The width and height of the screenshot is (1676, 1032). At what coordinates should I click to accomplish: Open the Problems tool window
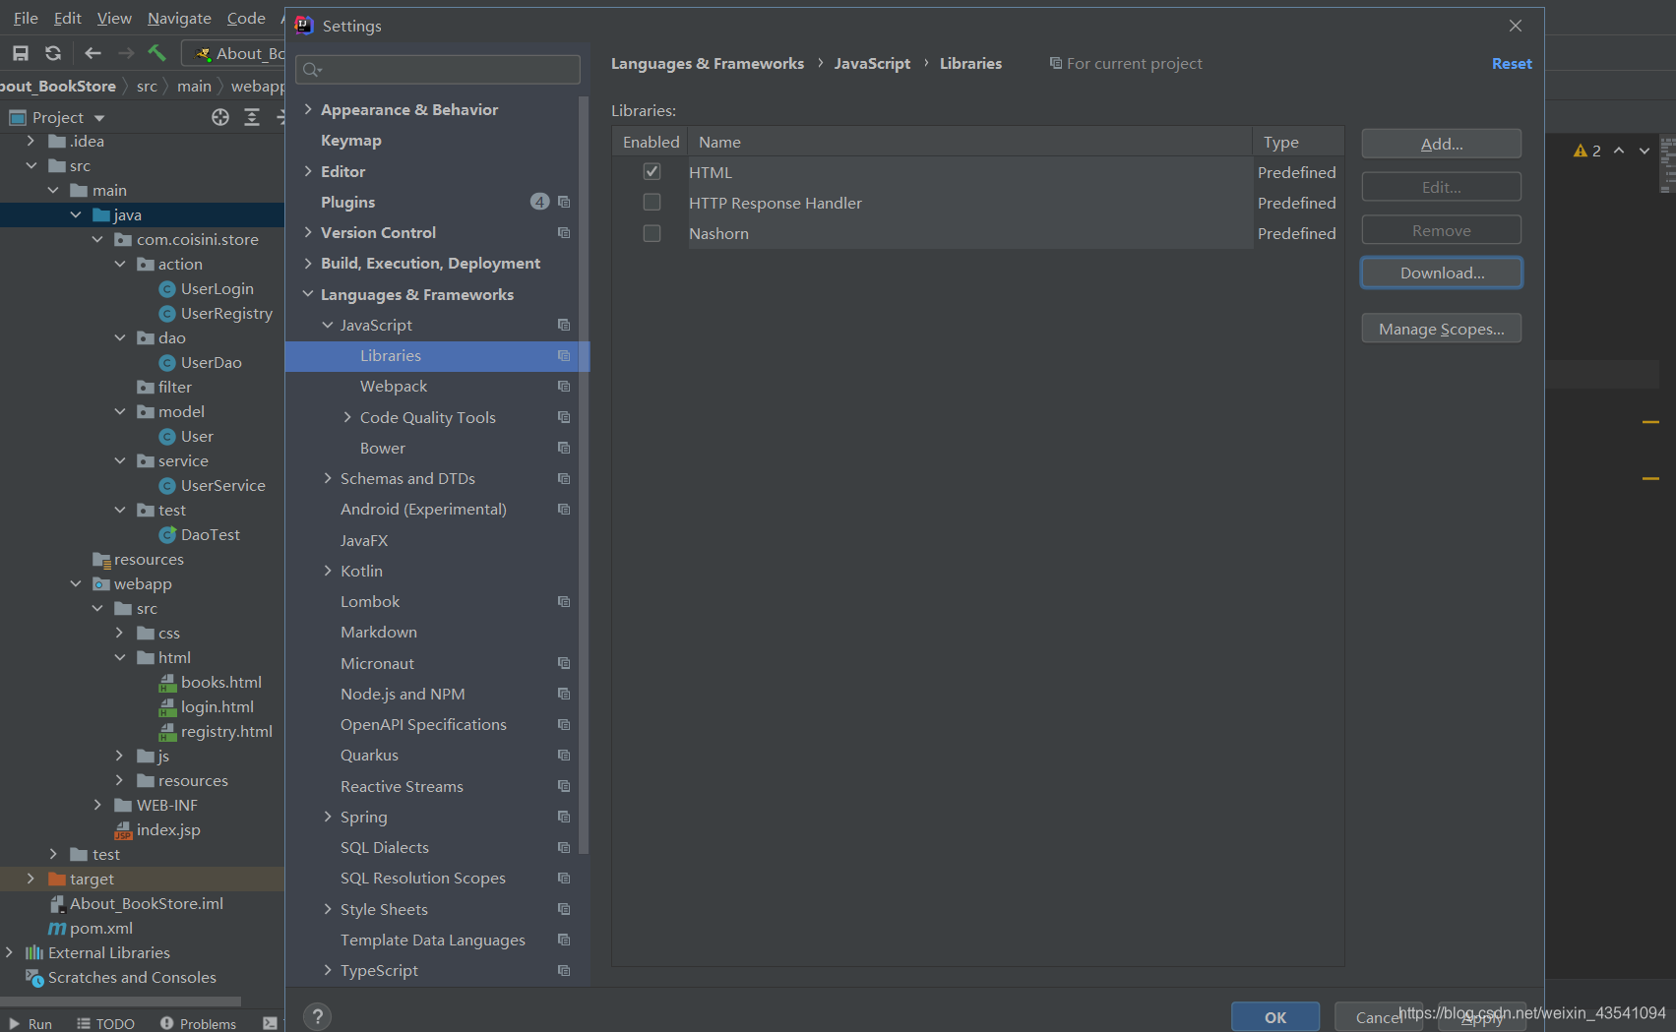[198, 1023]
